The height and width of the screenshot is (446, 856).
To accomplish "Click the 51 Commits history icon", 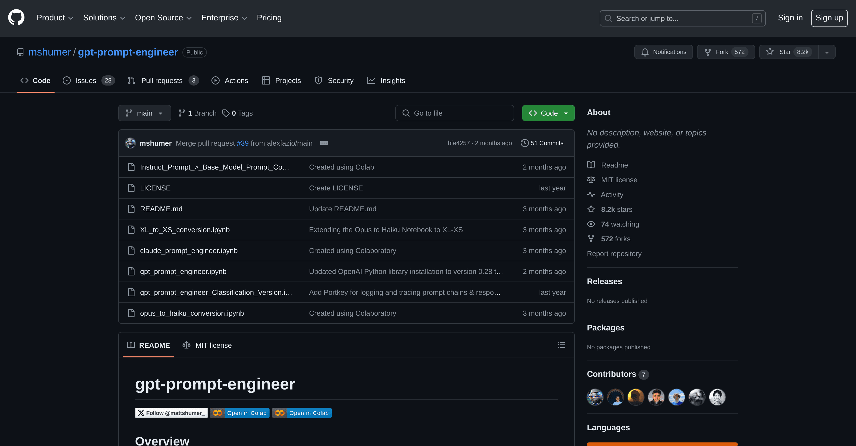I will pyautogui.click(x=524, y=143).
